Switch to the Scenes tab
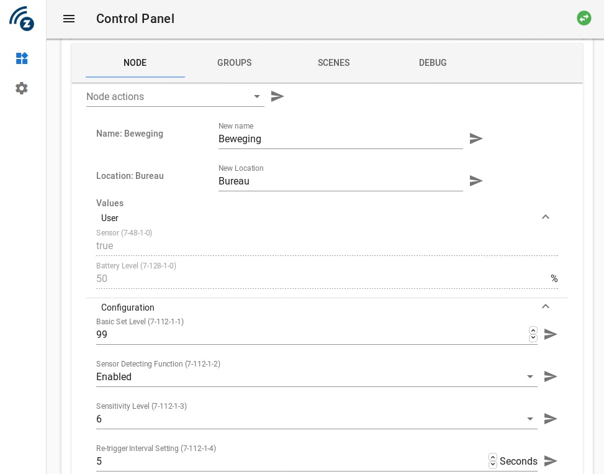The height and width of the screenshot is (474, 604). pyautogui.click(x=333, y=63)
